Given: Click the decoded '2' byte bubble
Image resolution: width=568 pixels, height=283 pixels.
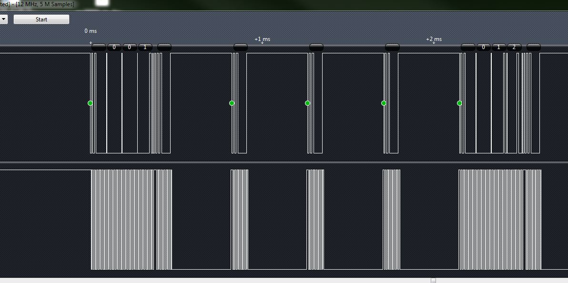Looking at the screenshot, I should coord(514,47).
